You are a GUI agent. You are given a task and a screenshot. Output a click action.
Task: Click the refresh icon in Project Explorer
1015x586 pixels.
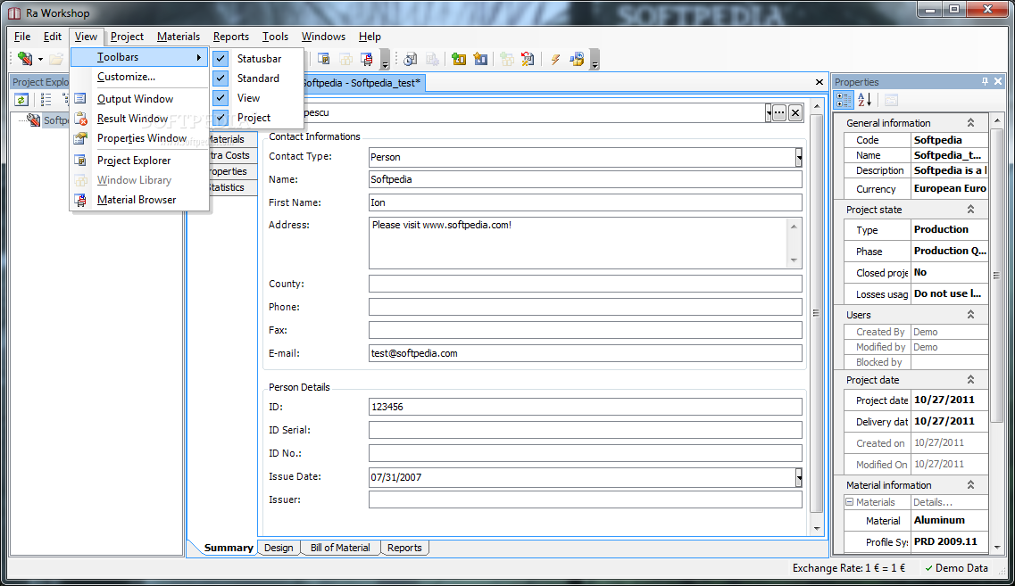(x=21, y=100)
